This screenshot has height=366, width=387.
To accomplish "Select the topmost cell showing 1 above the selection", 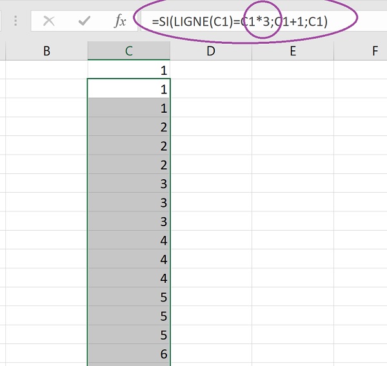I will (x=129, y=70).
